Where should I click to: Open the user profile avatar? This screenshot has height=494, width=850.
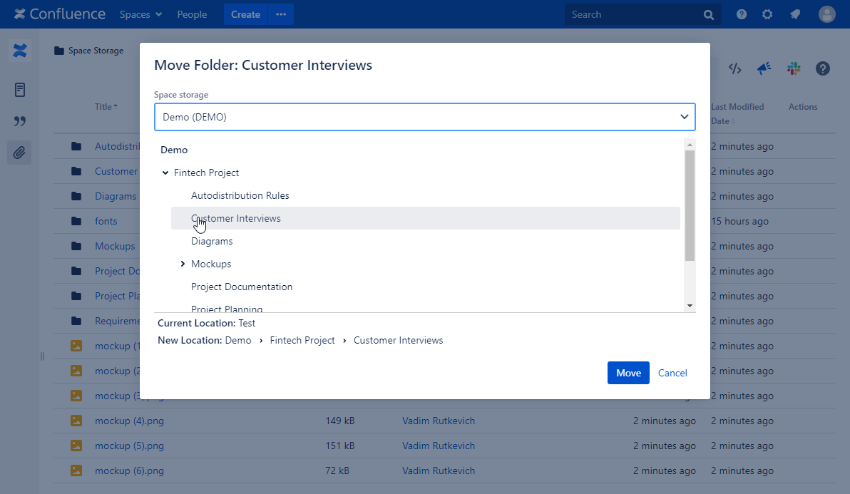point(826,14)
